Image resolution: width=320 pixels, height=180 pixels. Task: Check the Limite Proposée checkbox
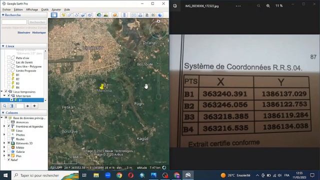(8, 70)
